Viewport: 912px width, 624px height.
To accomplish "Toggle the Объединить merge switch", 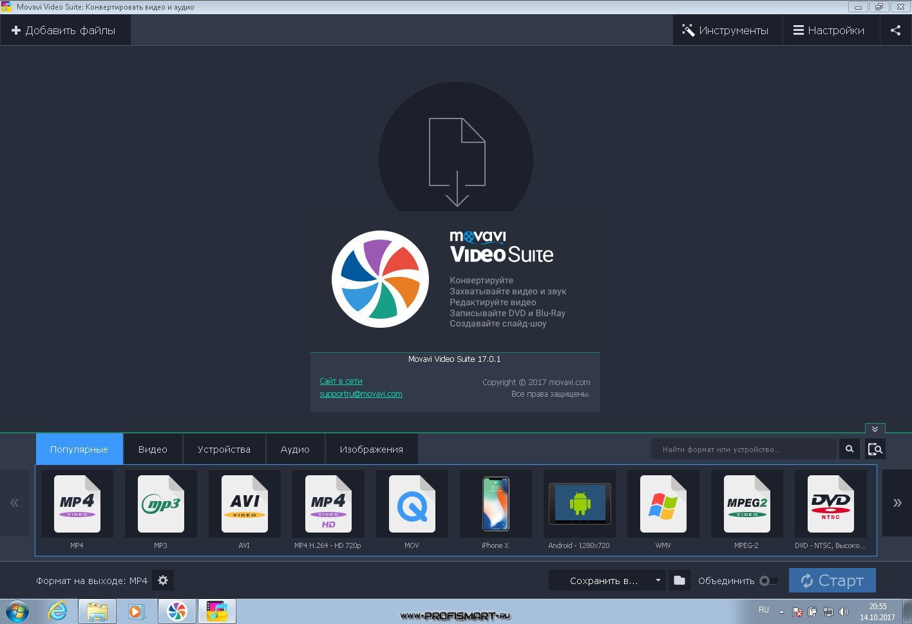I will [x=768, y=581].
